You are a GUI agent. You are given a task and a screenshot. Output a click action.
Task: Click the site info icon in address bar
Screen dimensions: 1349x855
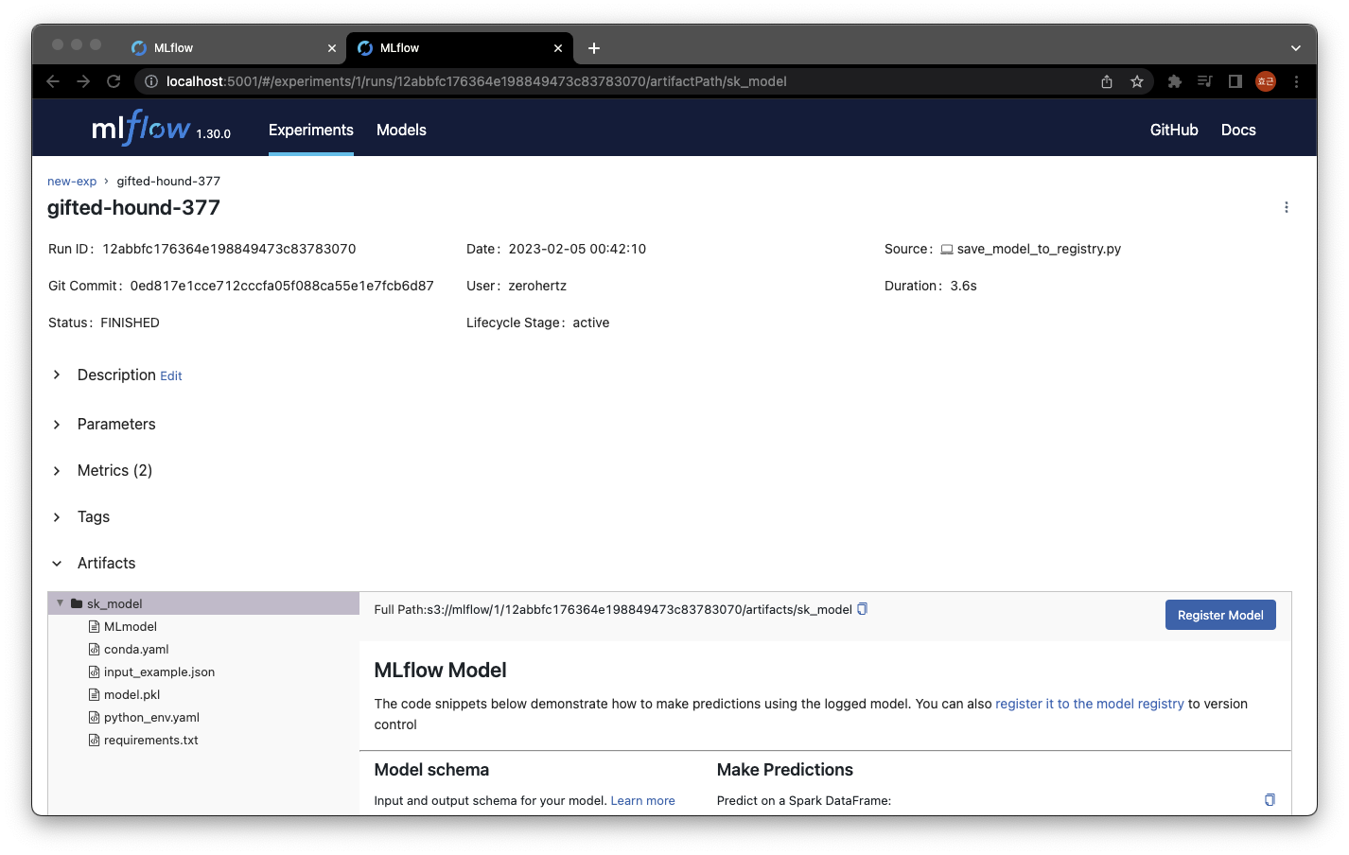[x=150, y=81]
